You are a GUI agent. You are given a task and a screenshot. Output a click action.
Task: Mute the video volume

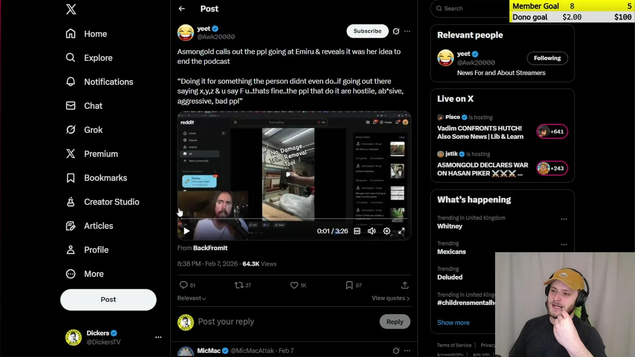point(372,231)
